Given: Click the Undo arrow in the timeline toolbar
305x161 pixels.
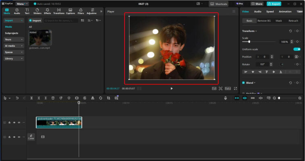Looking at the screenshot, I should (17, 98).
